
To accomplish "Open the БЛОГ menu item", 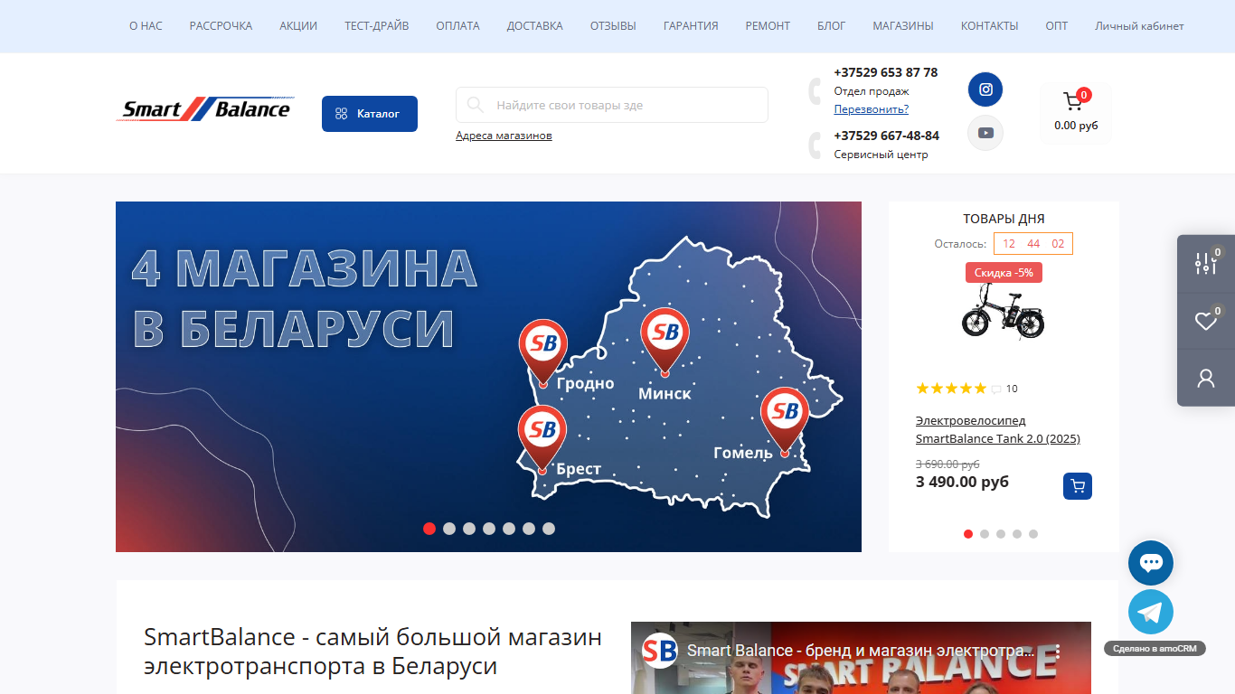I will click(832, 26).
